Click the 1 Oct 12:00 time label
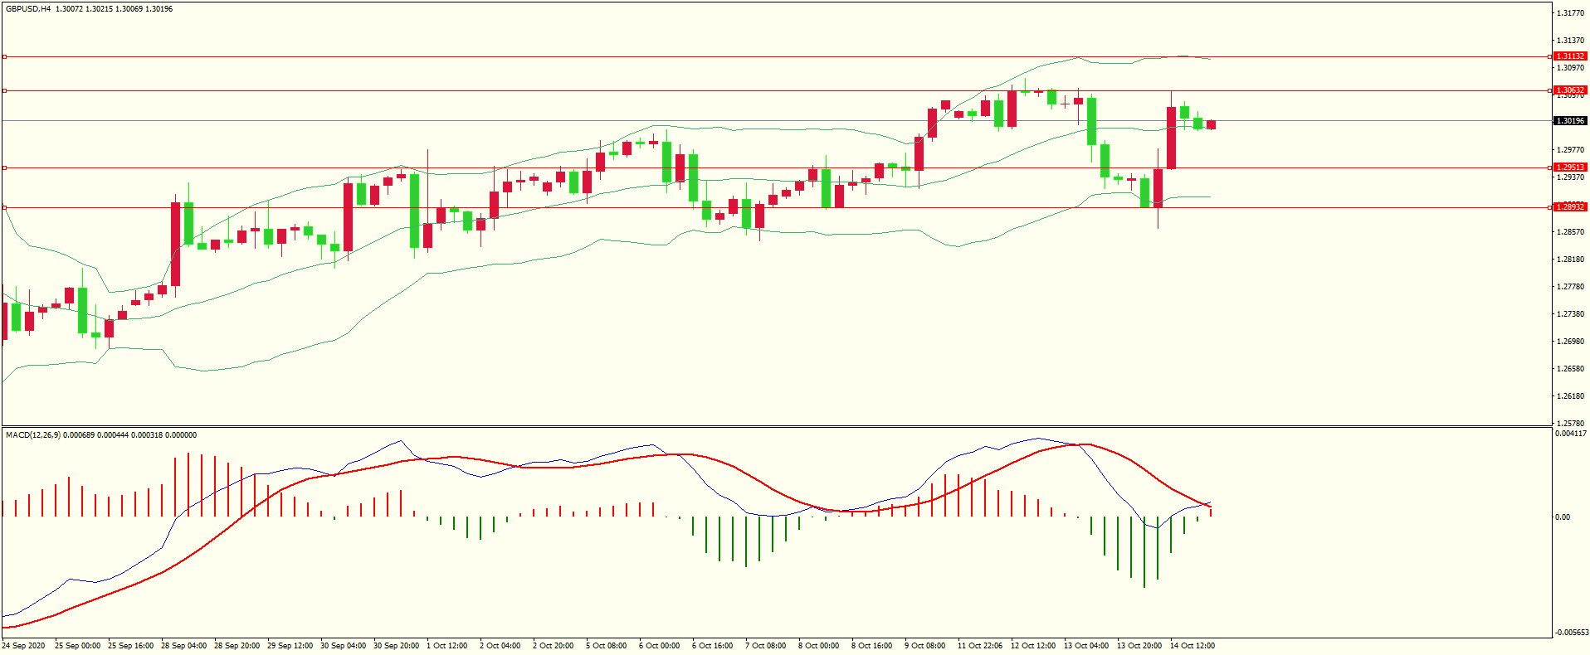This screenshot has height=655, width=1590. (x=446, y=646)
